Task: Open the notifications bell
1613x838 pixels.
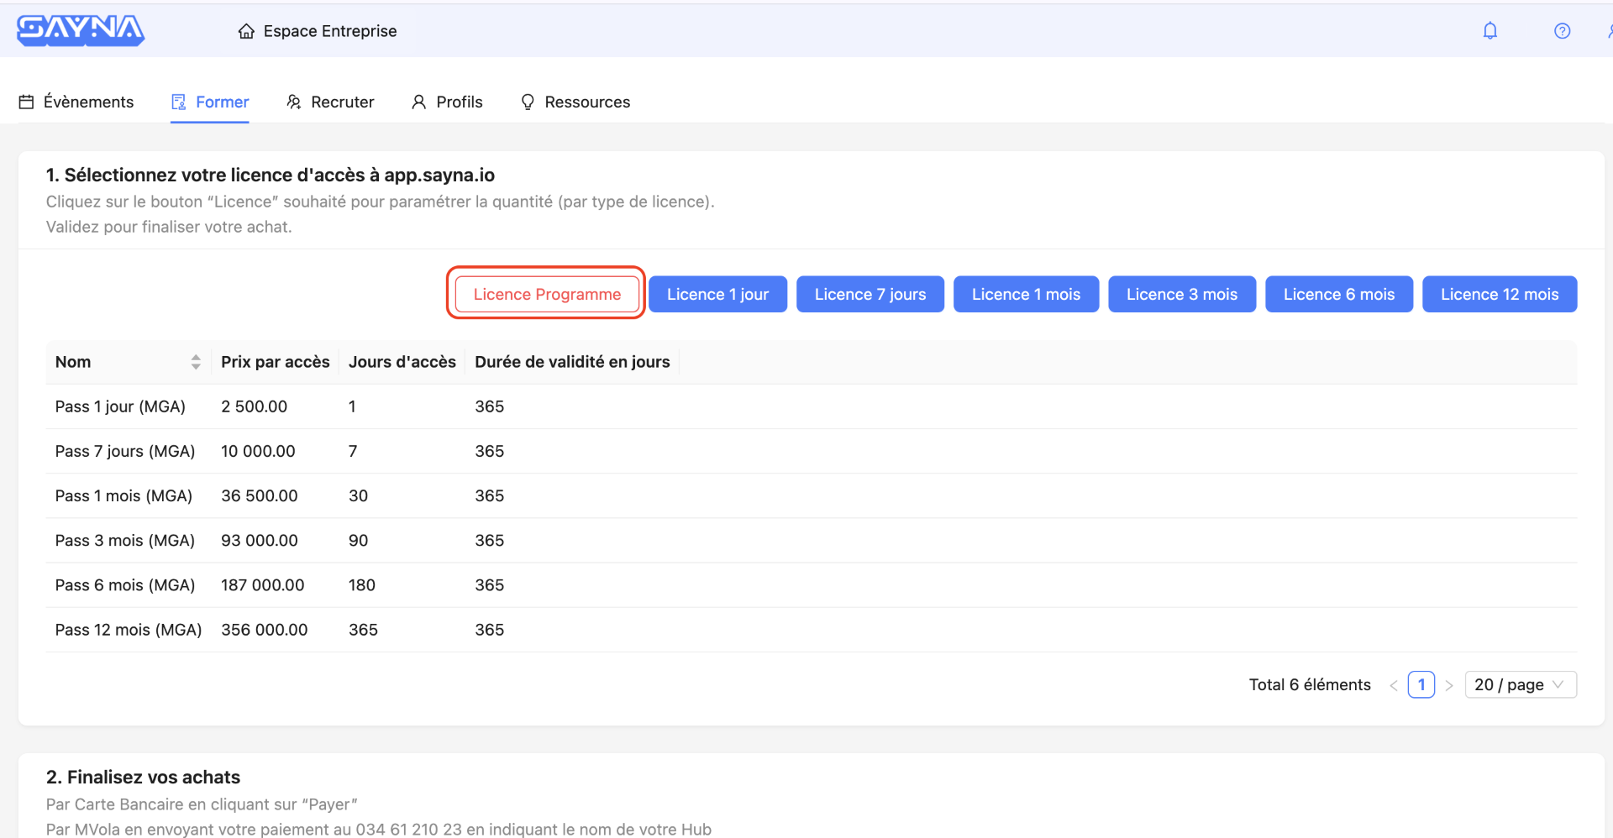Action: coord(1490,31)
